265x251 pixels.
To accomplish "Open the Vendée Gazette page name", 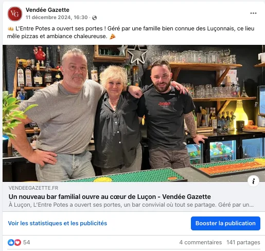I will click(47, 10).
